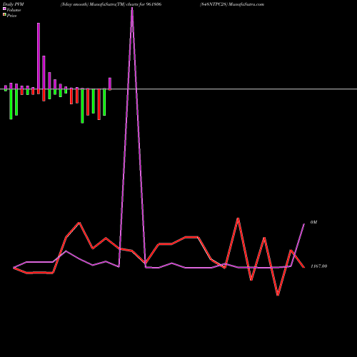Click the '1167.00' price label
Viewport: 357px width, 357px height.
coord(319,266)
